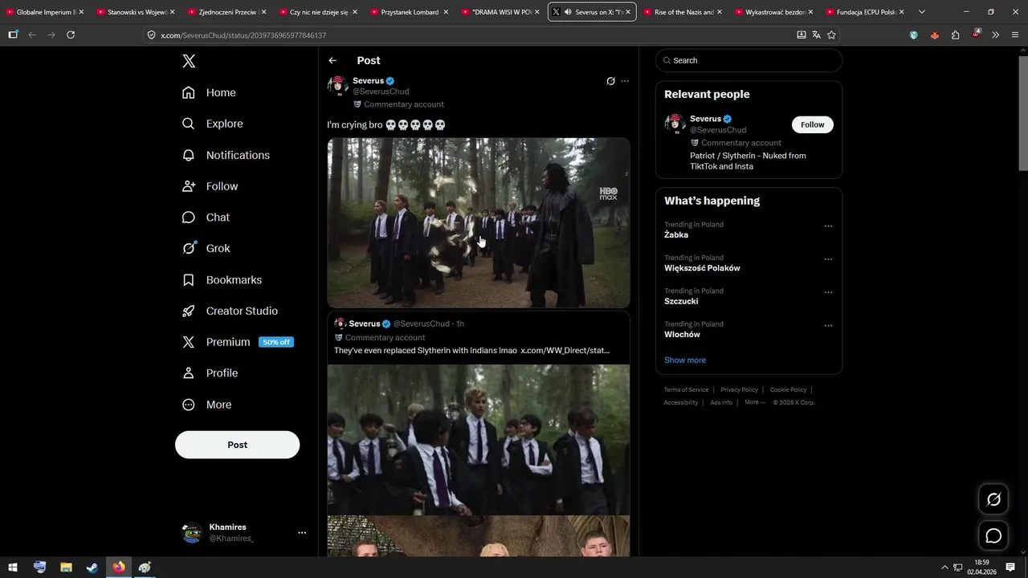Open the x.com/WW_Direct link in quoted post
The width and height of the screenshot is (1028, 578).
565,350
